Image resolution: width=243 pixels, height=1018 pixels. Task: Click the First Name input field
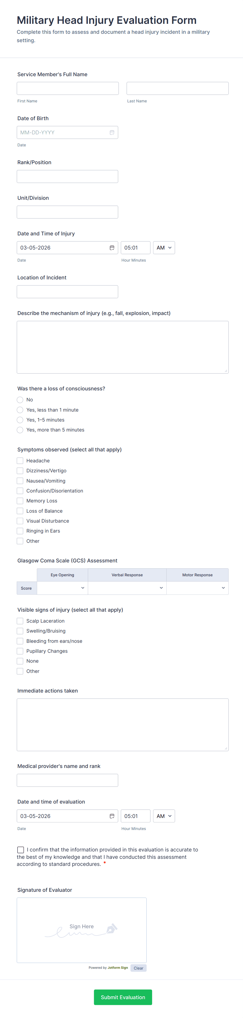click(x=67, y=88)
